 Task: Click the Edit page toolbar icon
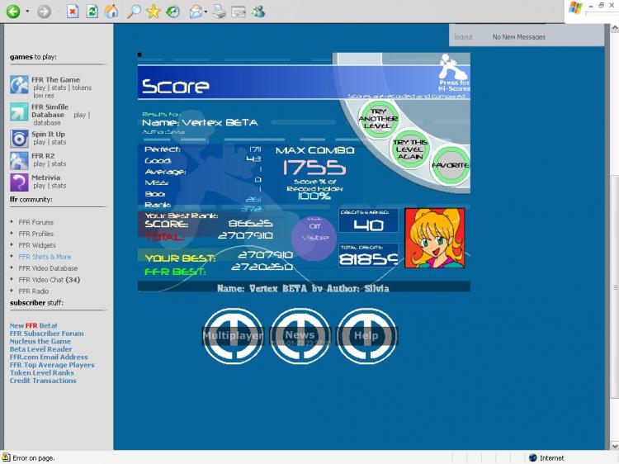[239, 12]
